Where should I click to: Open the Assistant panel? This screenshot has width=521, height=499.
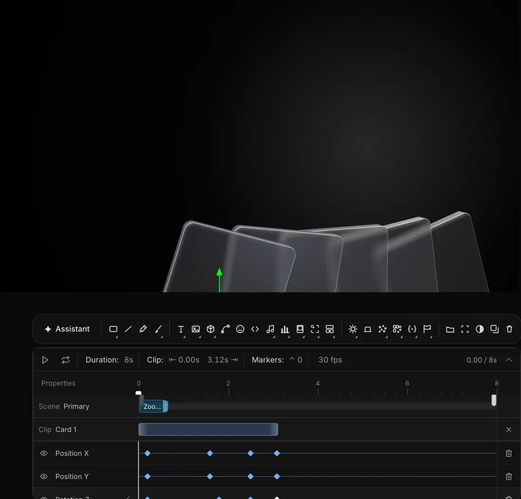click(67, 329)
